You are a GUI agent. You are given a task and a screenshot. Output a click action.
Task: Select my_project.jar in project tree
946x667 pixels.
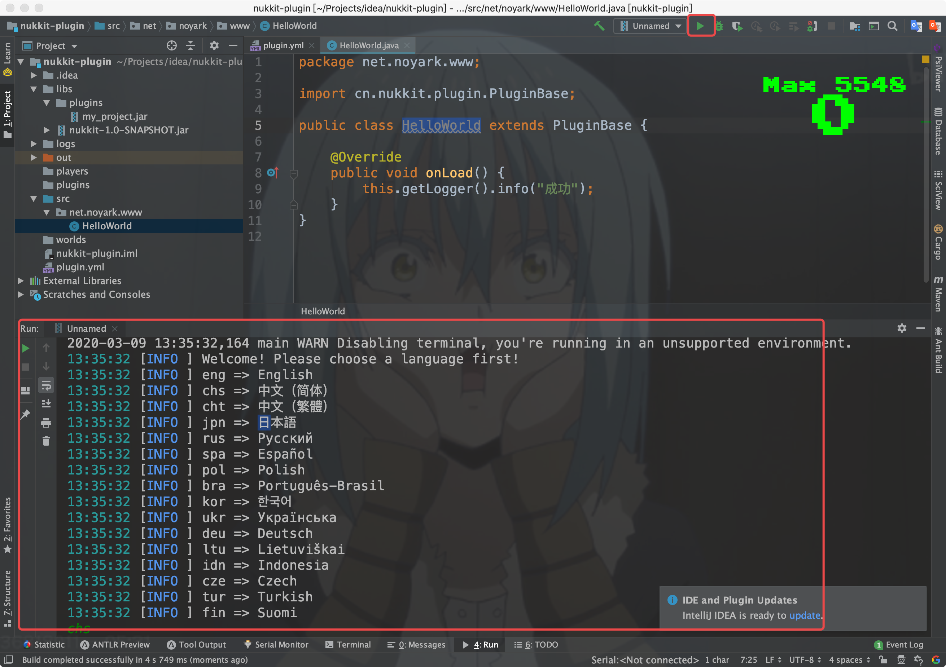pyautogui.click(x=114, y=116)
